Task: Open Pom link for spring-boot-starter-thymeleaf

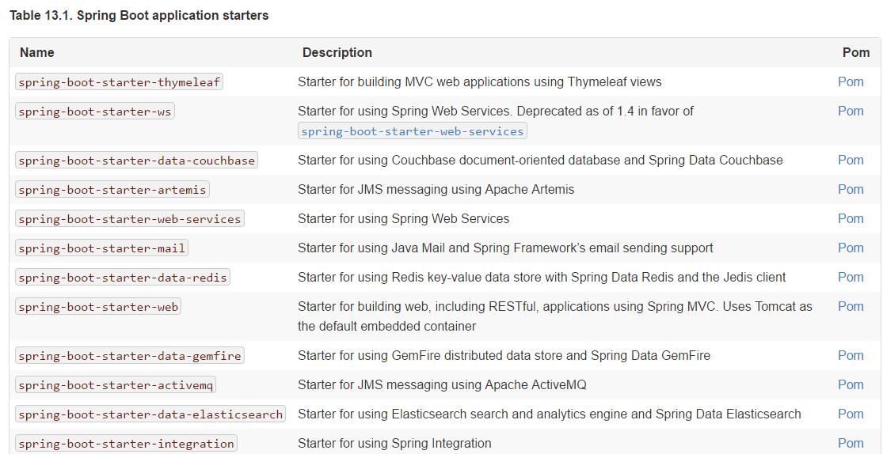Action: click(x=851, y=81)
